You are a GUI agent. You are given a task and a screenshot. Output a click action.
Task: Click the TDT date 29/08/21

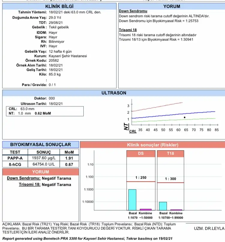(56, 23)
